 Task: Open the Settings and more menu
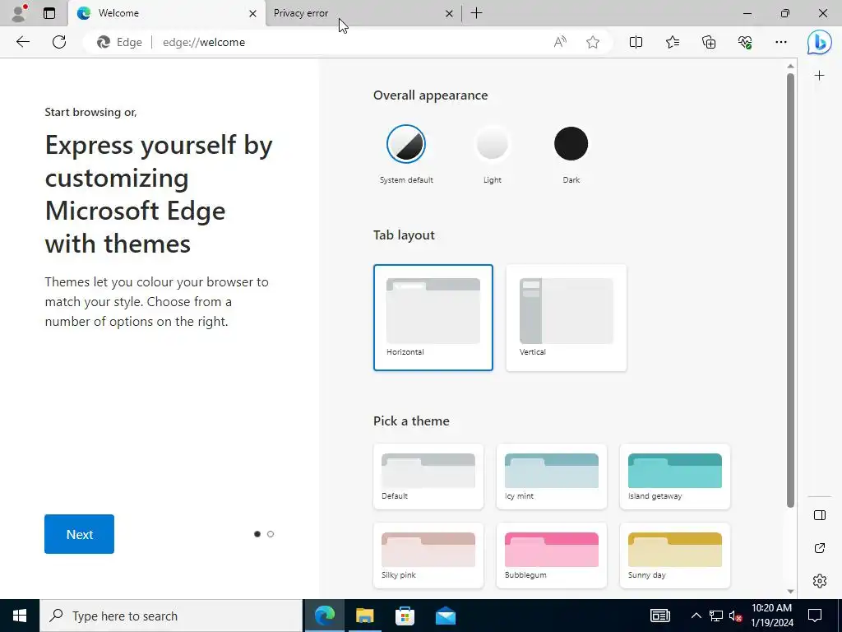[x=781, y=42]
